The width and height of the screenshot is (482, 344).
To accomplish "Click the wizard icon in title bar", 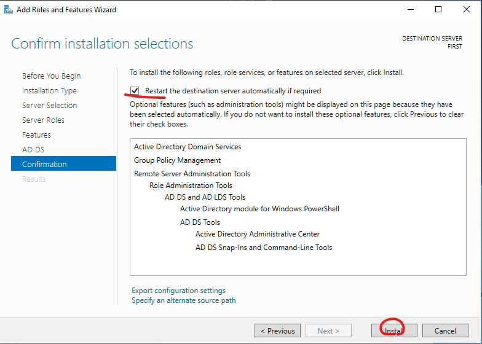I will pos(9,10).
